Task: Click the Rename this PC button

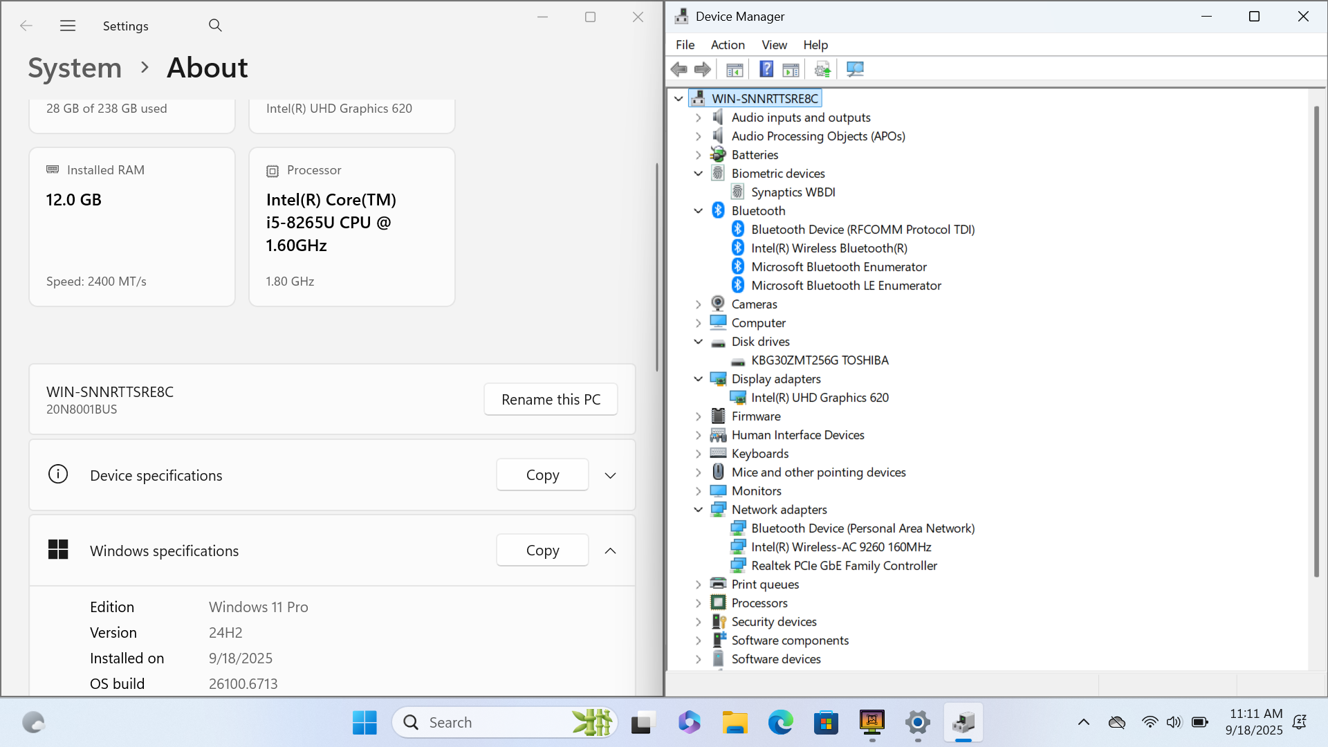Action: tap(551, 400)
